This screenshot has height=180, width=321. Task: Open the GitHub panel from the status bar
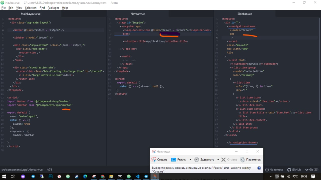point(294,169)
